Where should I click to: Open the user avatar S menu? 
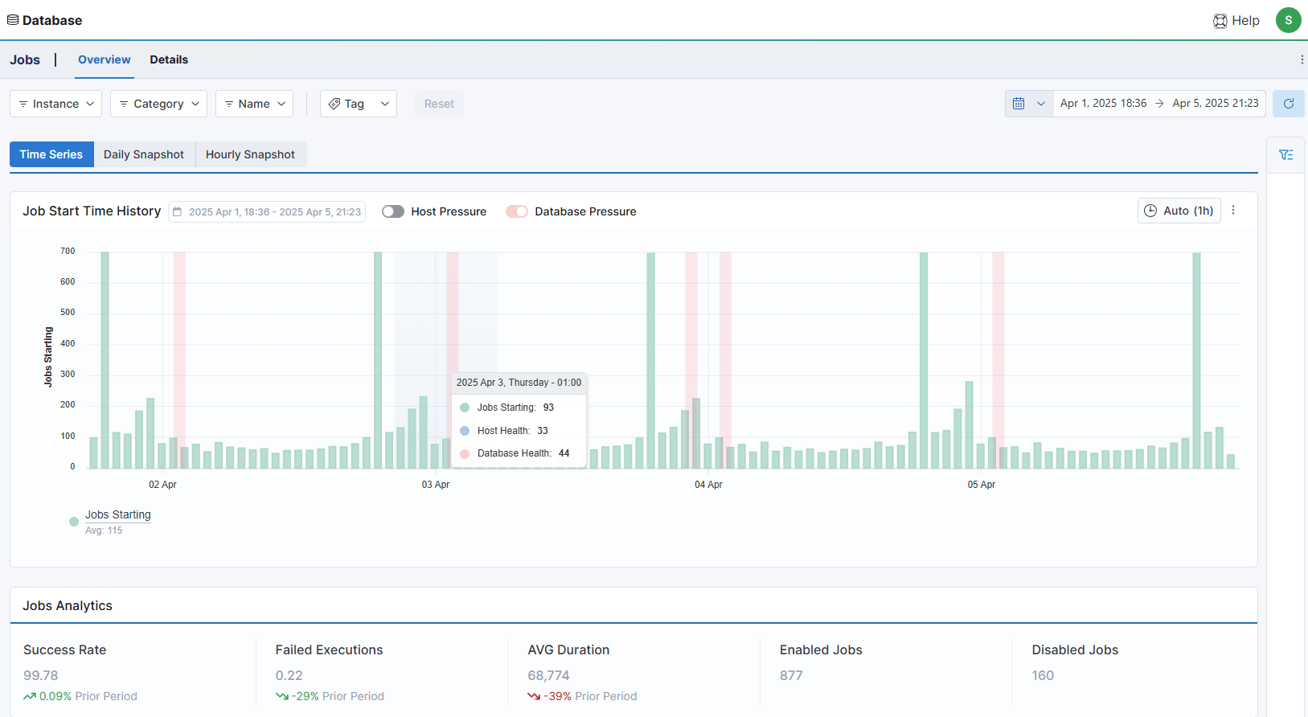1288,20
